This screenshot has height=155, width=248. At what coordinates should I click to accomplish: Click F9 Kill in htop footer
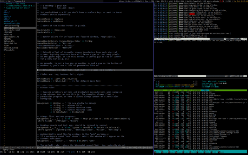click(x=214, y=152)
